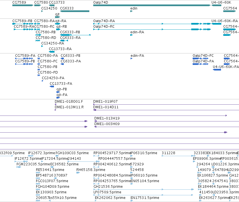239x202 pixels.
Task: Click EST label FGH109C03.5prime
Action: point(72,153)
